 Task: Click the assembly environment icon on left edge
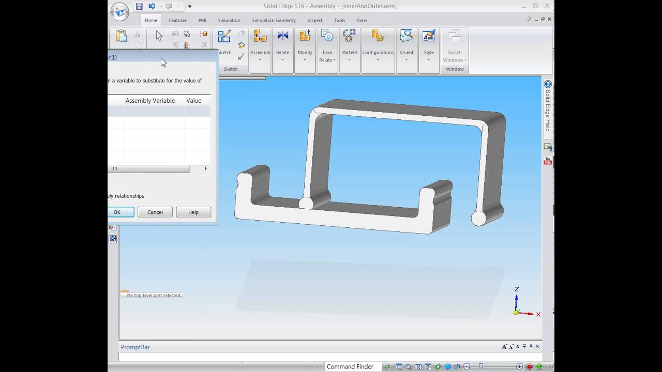(113, 239)
